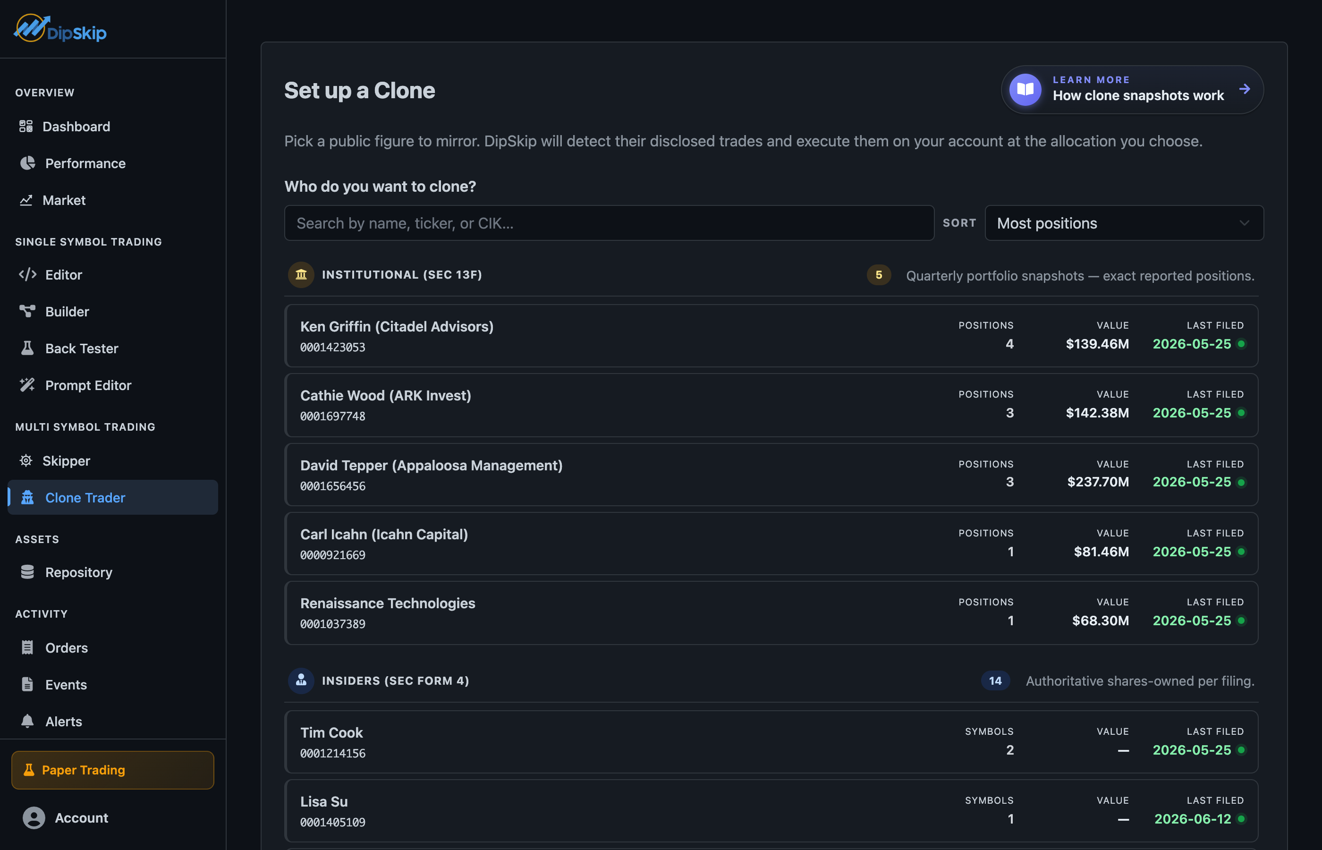Click the Clone Trader icon in sidebar

(27, 497)
